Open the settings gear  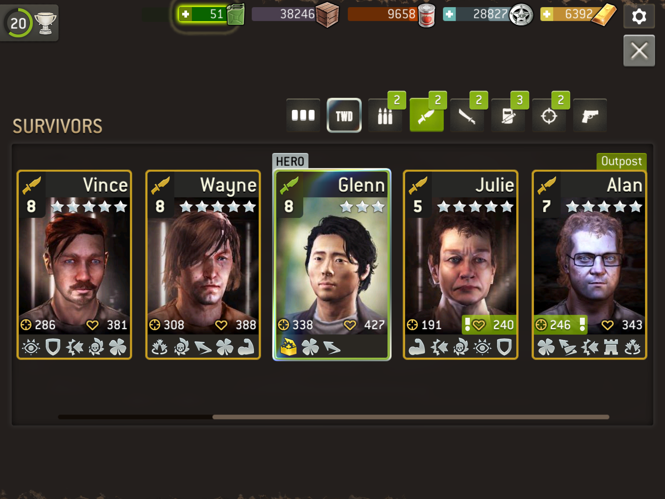click(x=639, y=16)
